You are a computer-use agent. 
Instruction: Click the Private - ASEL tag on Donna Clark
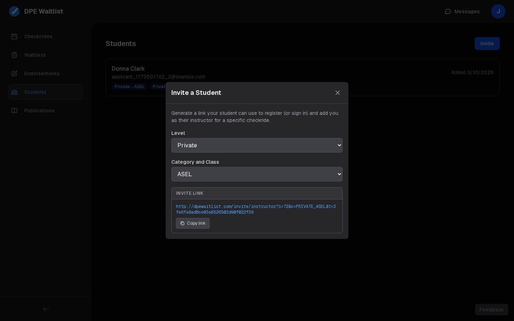pos(130,87)
